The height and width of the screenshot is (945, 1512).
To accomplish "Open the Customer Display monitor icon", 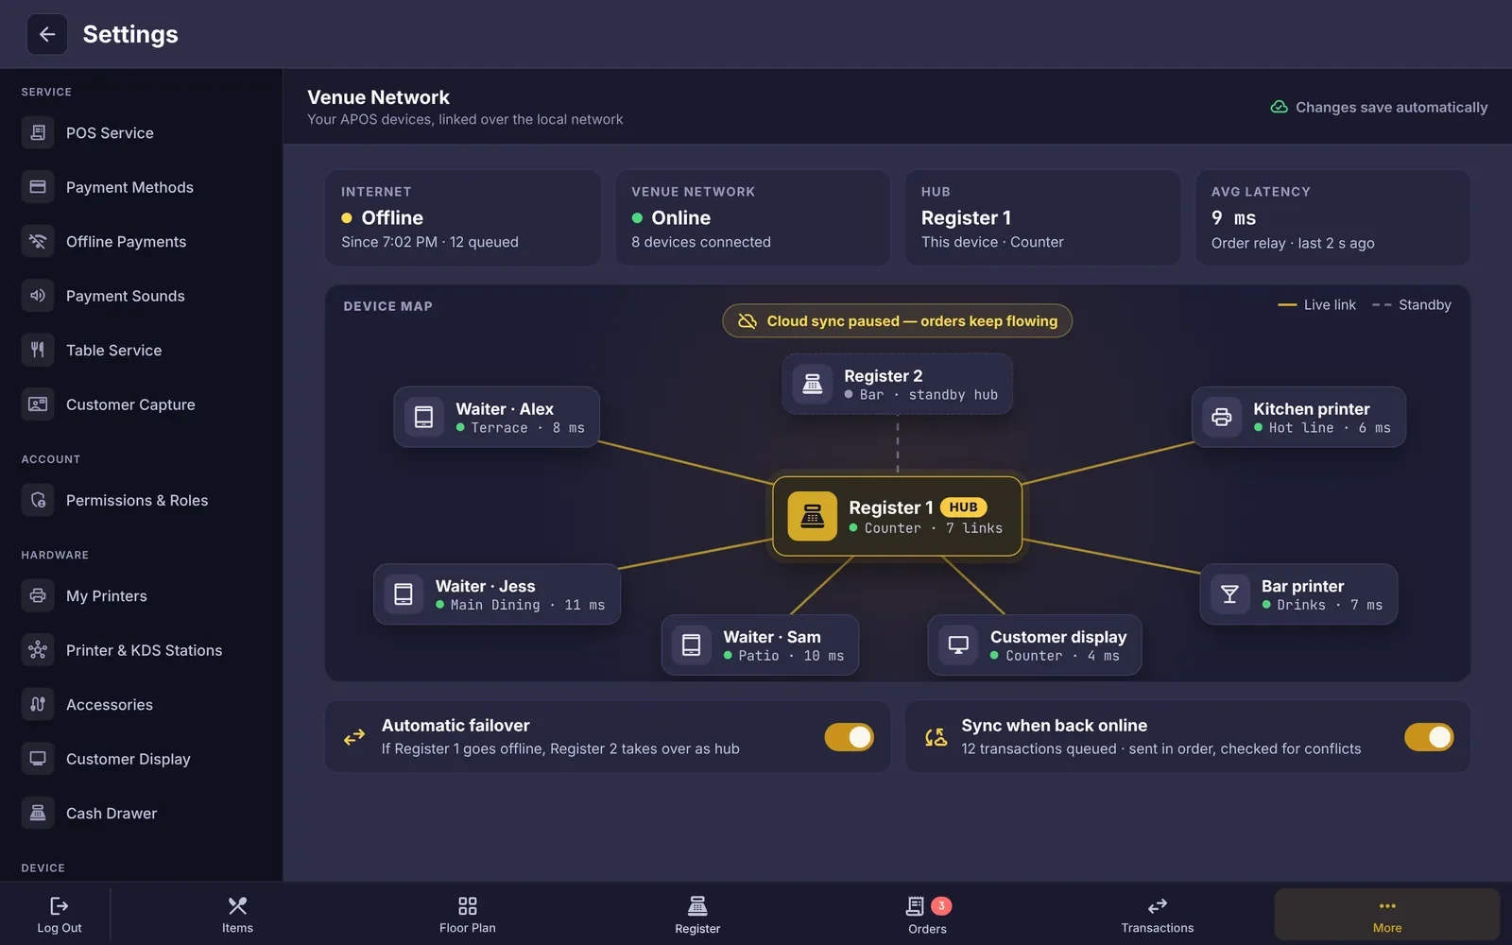I will [38, 759].
